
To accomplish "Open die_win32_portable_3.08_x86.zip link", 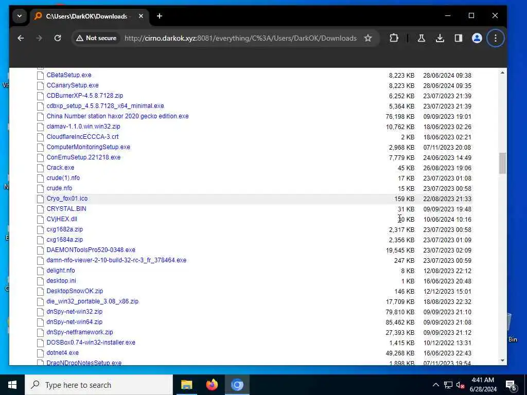I will click(93, 301).
